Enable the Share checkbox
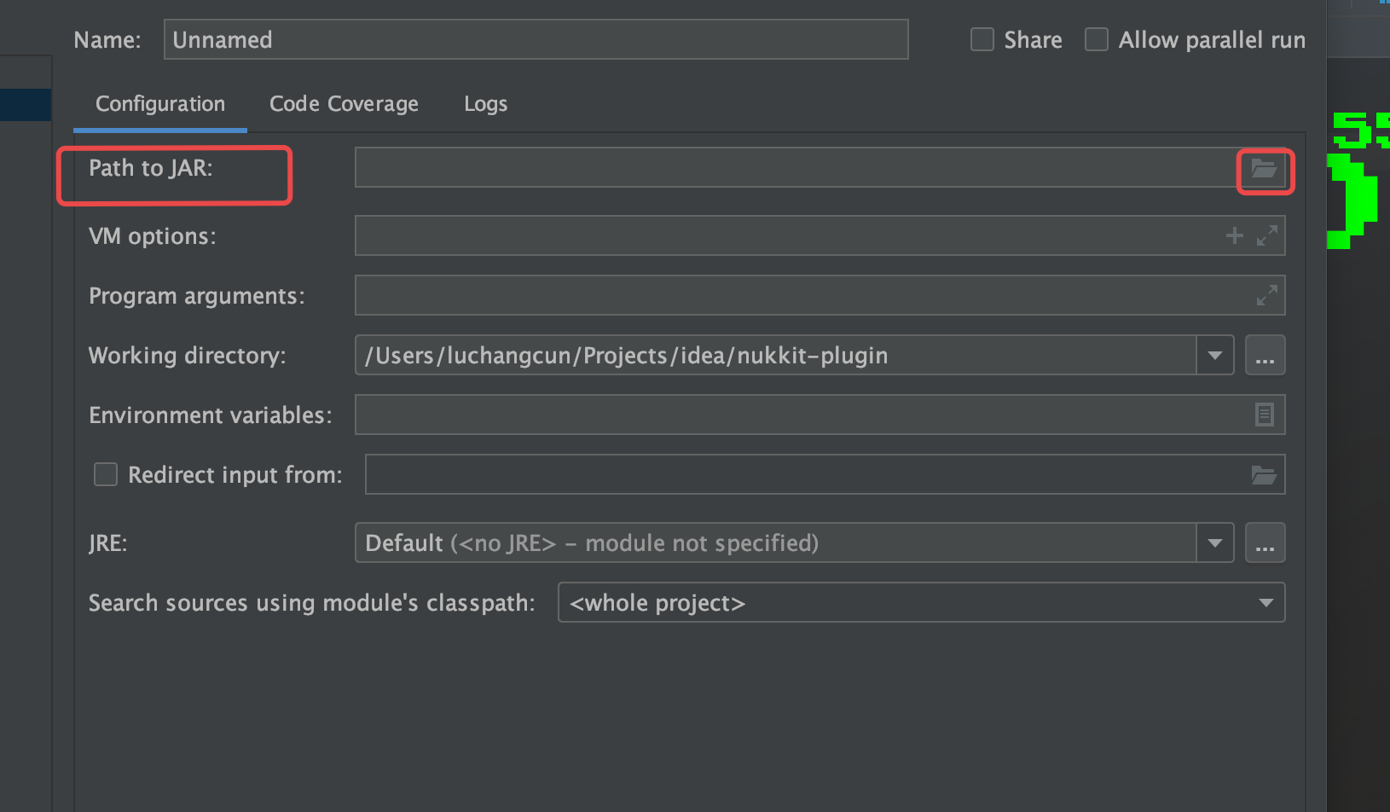 pyautogui.click(x=982, y=40)
